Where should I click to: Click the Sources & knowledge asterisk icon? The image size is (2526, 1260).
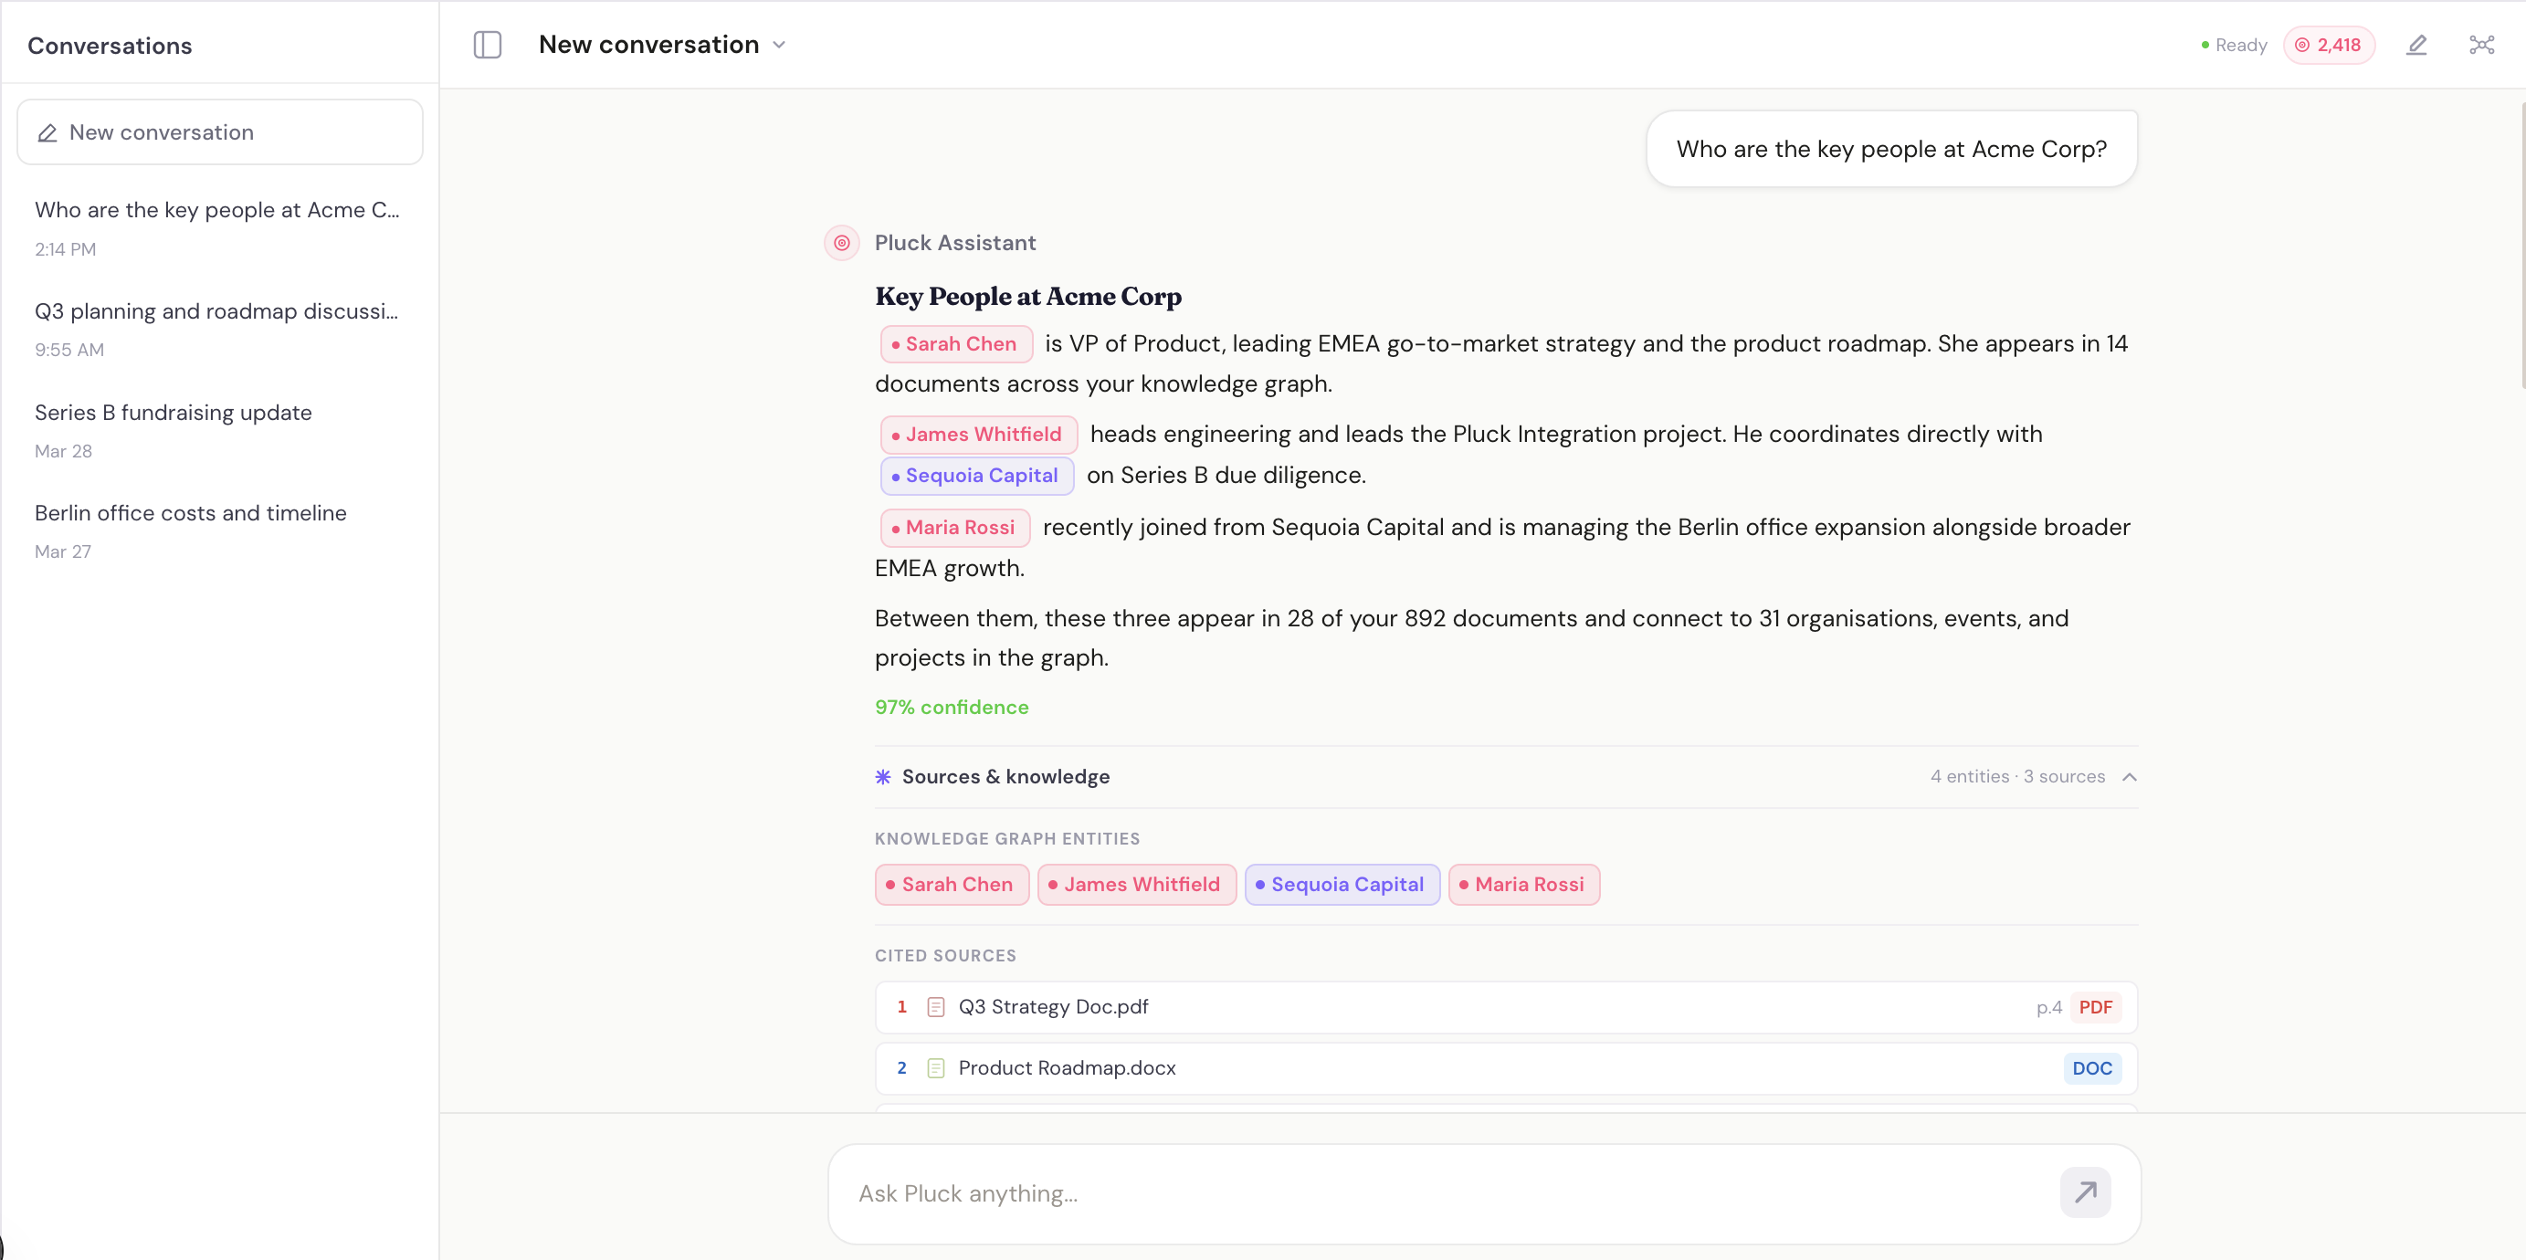coord(881,777)
